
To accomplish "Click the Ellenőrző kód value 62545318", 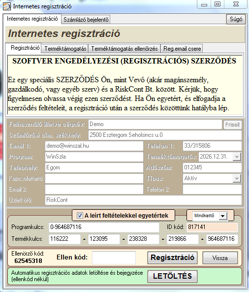I will click(28, 260).
